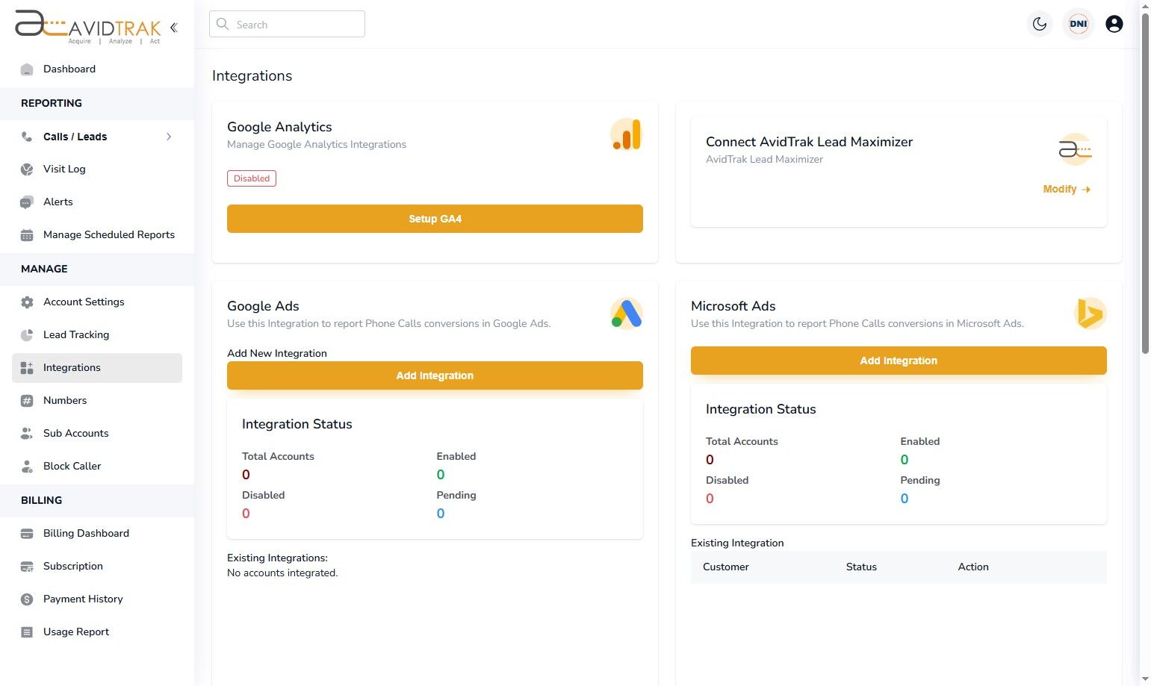The width and height of the screenshot is (1151, 686).
Task: Open Manage Scheduled Reports
Action: [x=109, y=235]
